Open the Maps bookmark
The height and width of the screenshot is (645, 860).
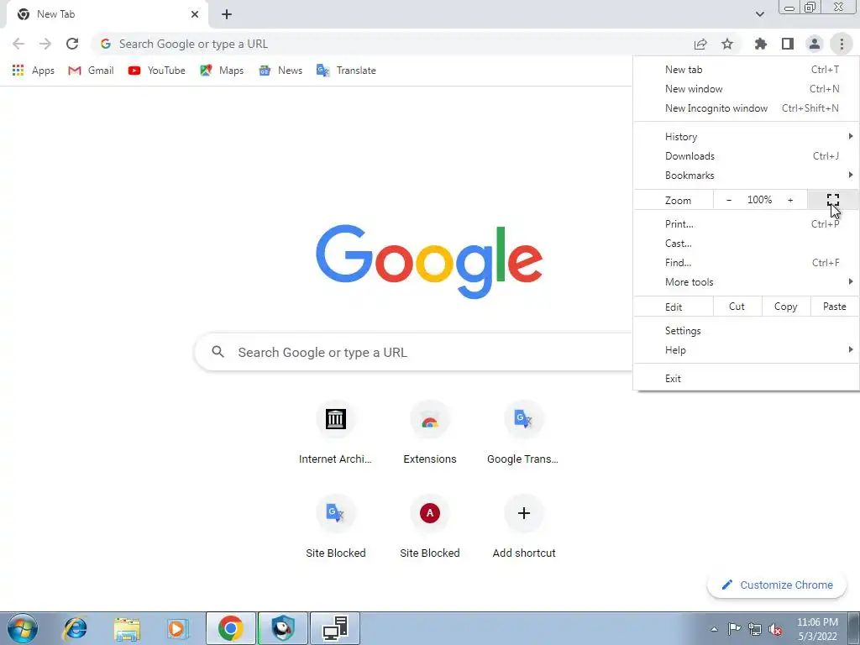[222, 71]
